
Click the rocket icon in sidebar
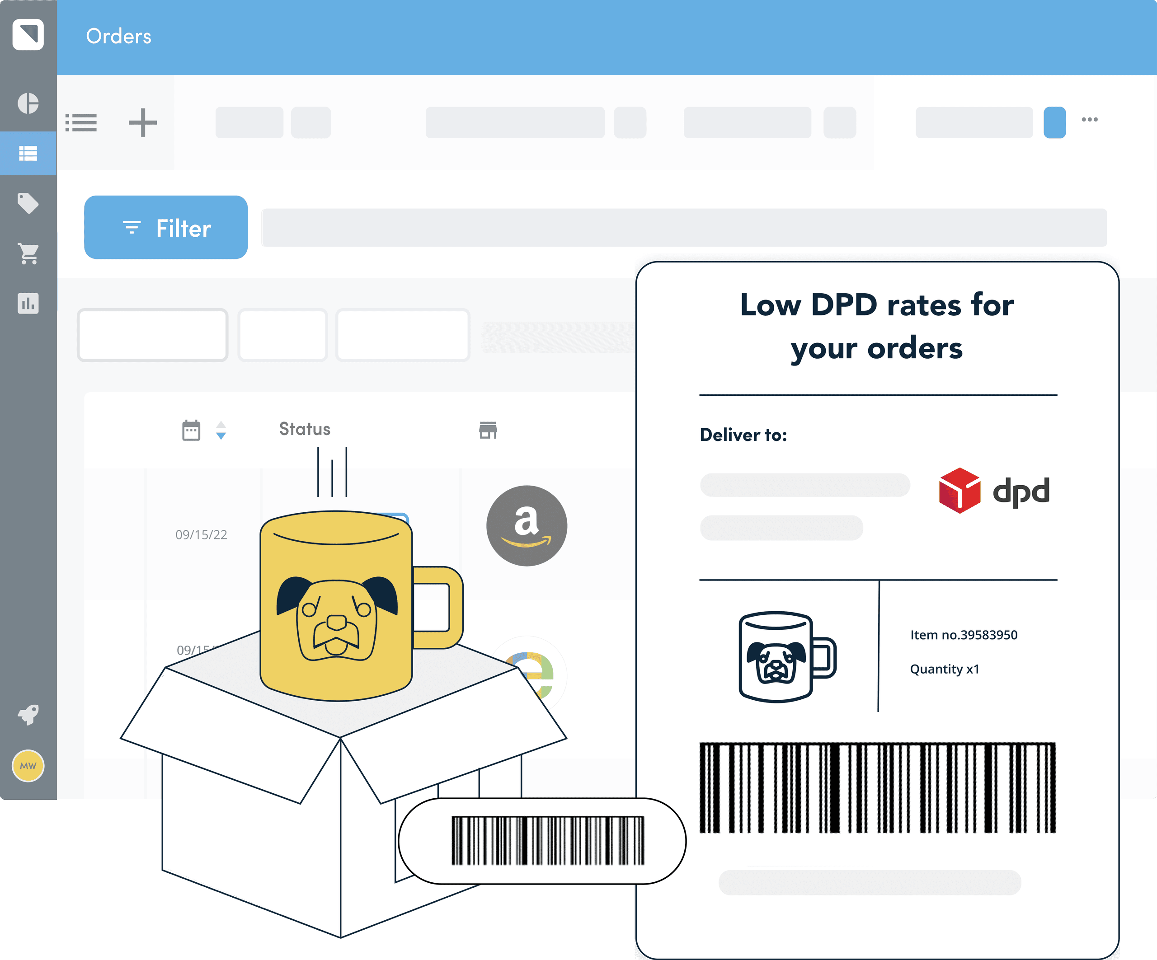pyautogui.click(x=28, y=714)
